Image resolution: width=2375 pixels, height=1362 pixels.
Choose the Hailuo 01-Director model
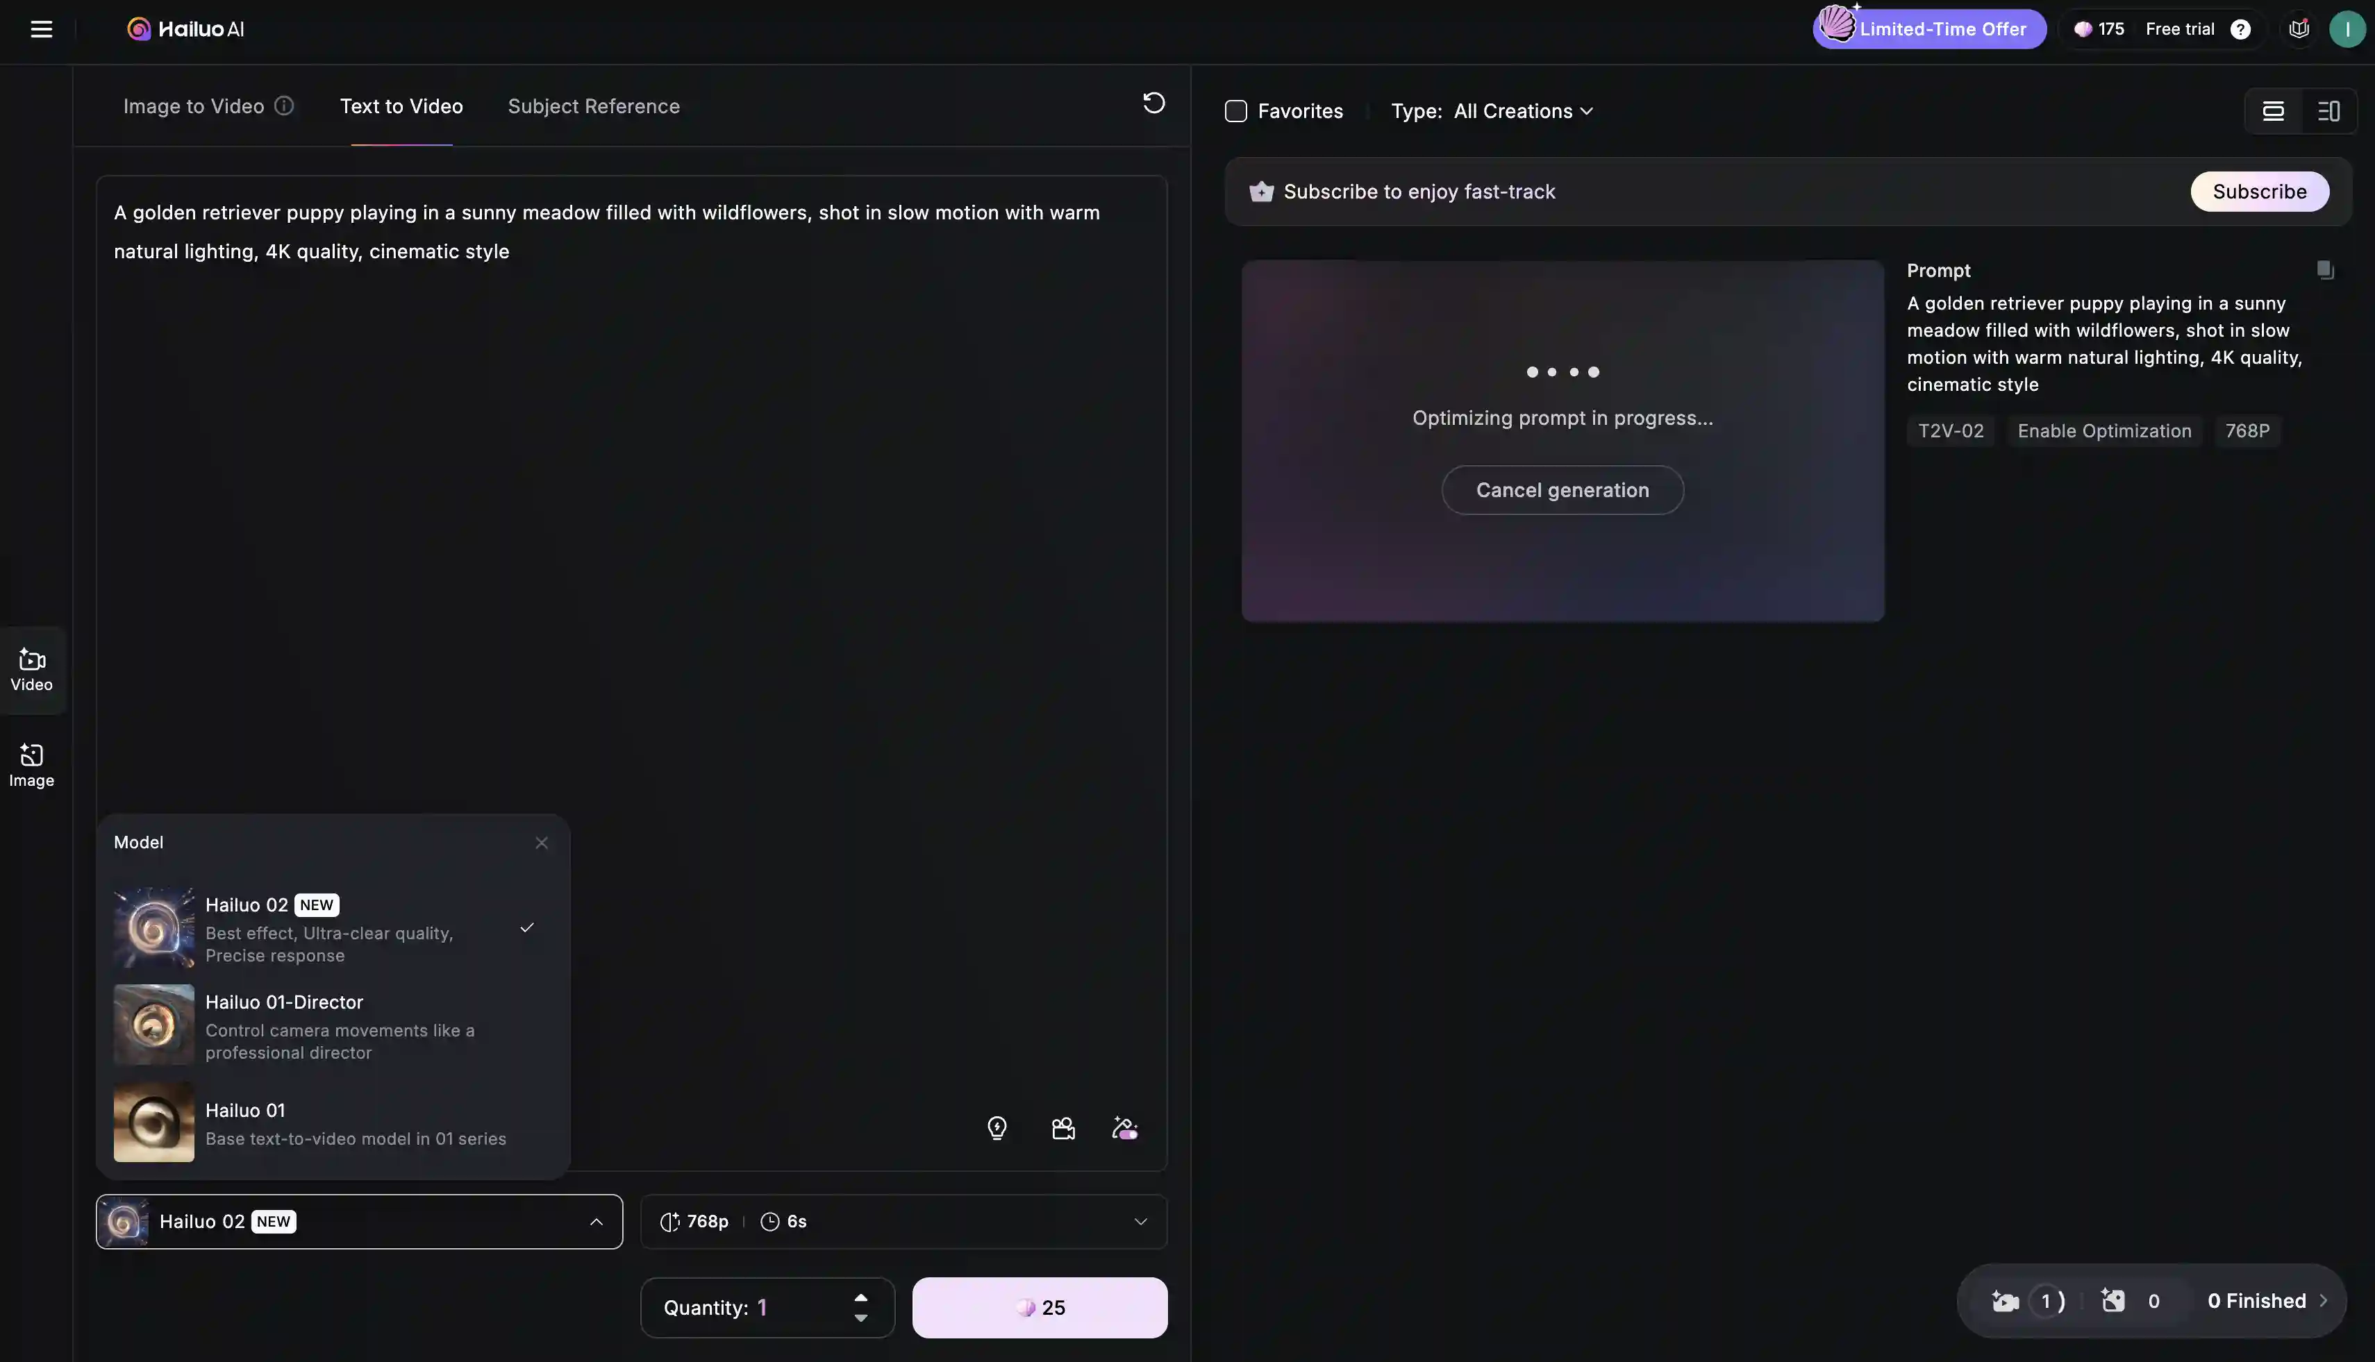[x=332, y=1025]
